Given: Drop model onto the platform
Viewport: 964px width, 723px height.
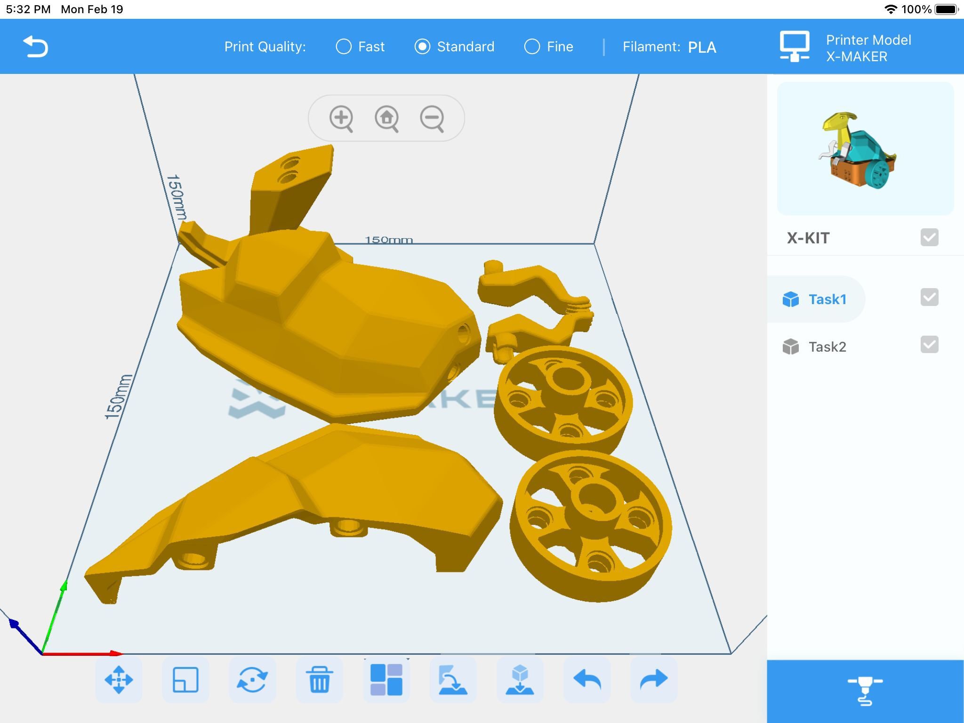Looking at the screenshot, I should pos(520,680).
